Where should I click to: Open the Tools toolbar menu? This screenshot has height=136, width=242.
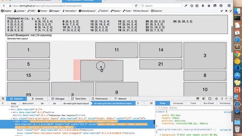click(x=127, y=11)
